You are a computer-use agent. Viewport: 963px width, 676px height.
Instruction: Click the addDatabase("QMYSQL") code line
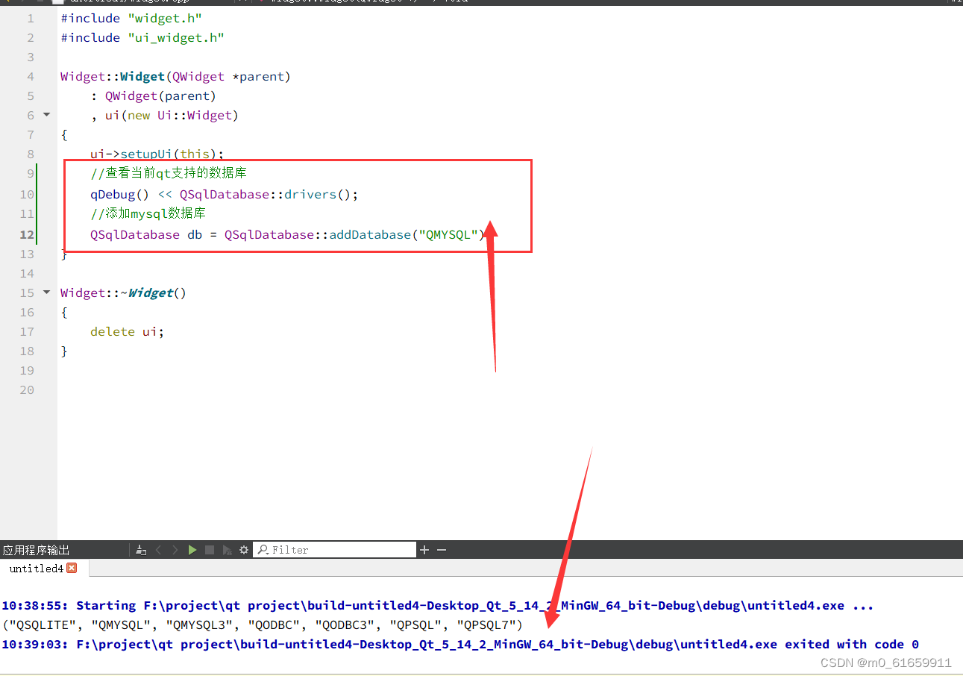tap(287, 234)
